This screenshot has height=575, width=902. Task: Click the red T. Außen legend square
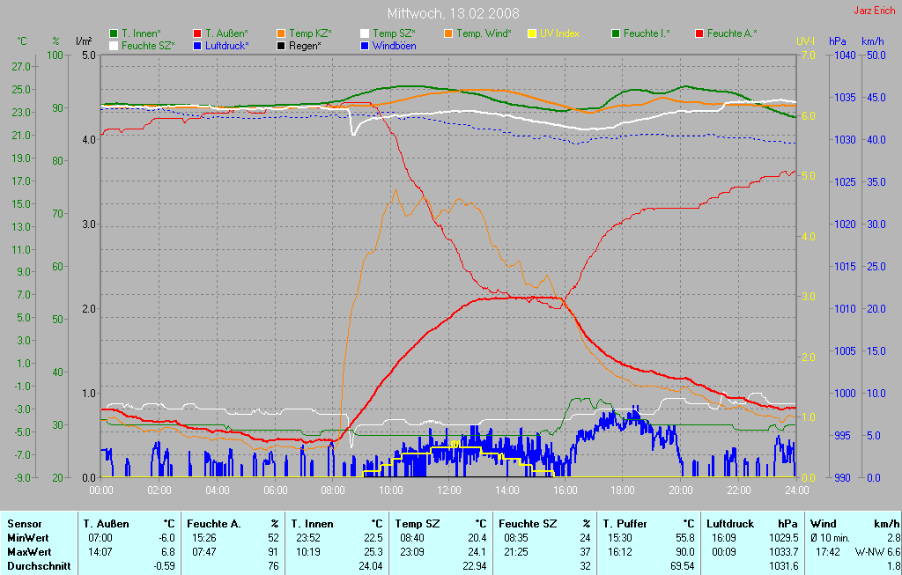196,33
